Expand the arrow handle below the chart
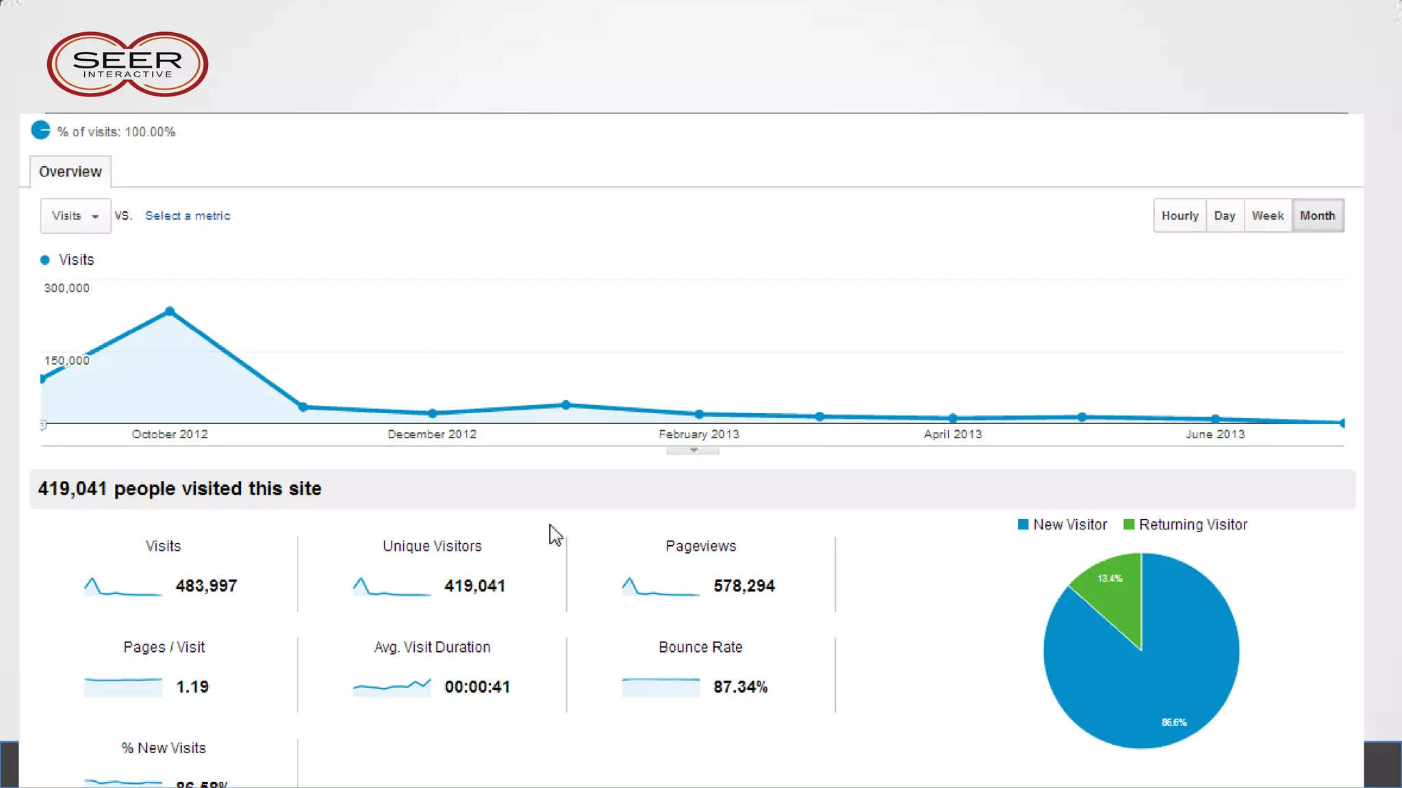The width and height of the screenshot is (1402, 788). click(693, 450)
